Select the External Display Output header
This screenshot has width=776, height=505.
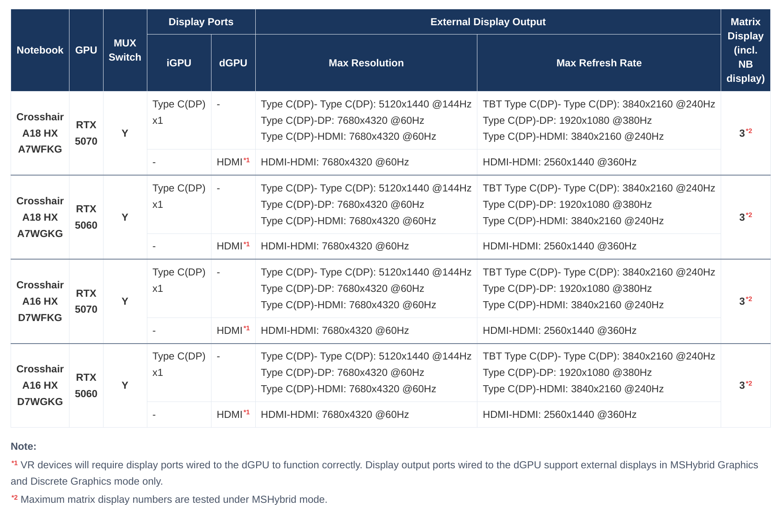488,22
